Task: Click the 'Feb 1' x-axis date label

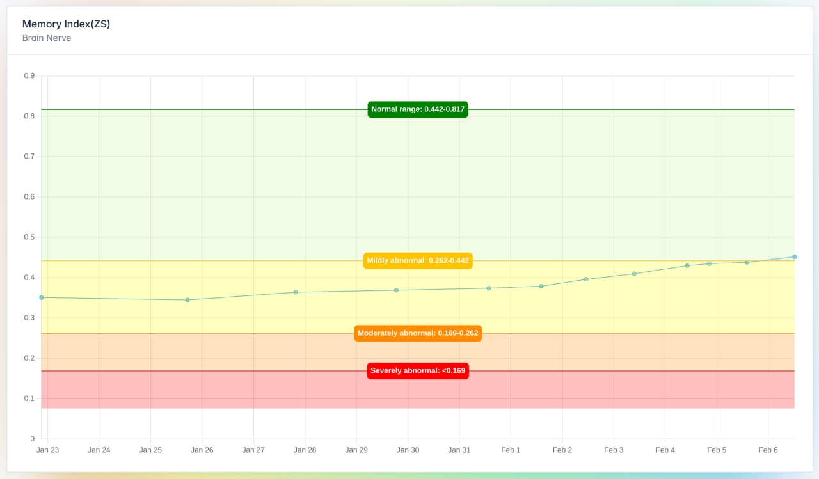Action: click(x=511, y=450)
